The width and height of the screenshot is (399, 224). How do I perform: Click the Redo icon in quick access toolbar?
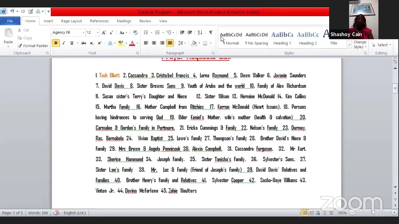23,12
